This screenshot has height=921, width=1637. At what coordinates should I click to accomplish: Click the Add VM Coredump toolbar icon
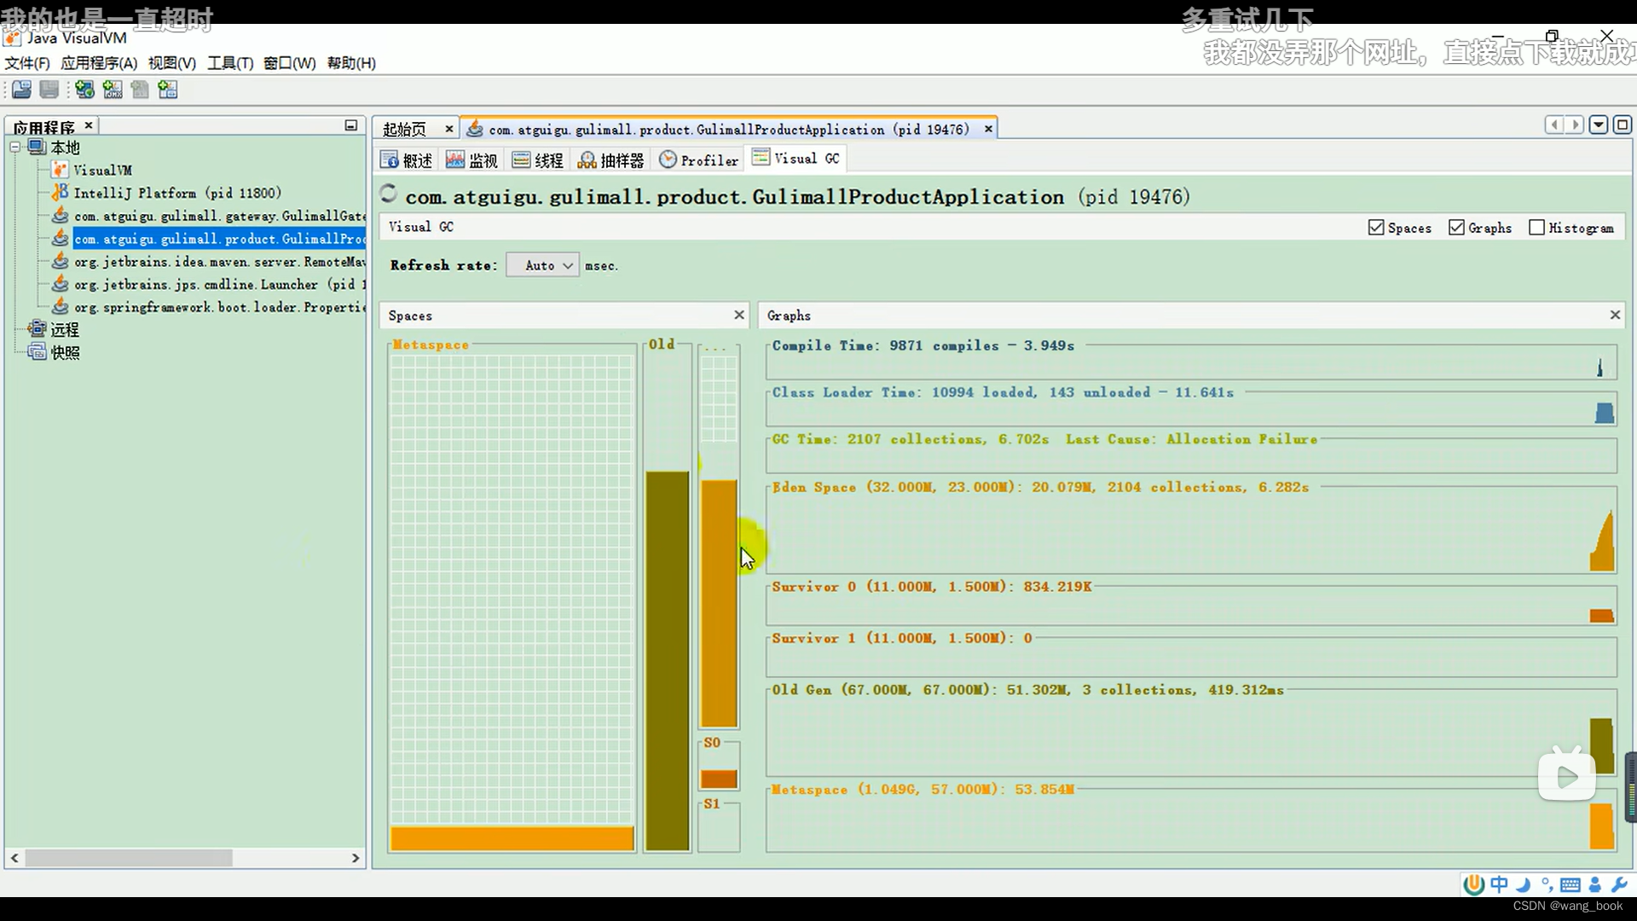point(140,90)
